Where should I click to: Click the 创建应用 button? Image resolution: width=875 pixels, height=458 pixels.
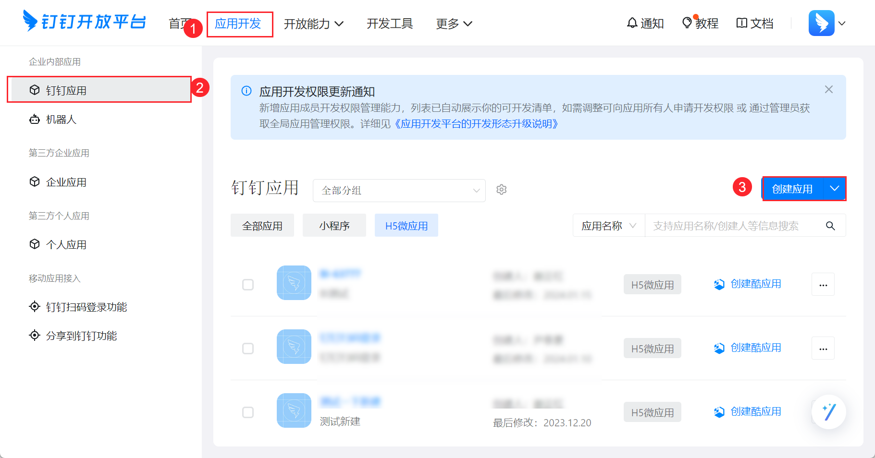point(793,189)
